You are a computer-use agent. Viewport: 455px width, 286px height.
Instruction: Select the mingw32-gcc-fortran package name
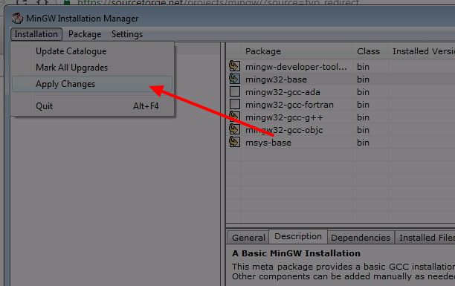pos(289,105)
